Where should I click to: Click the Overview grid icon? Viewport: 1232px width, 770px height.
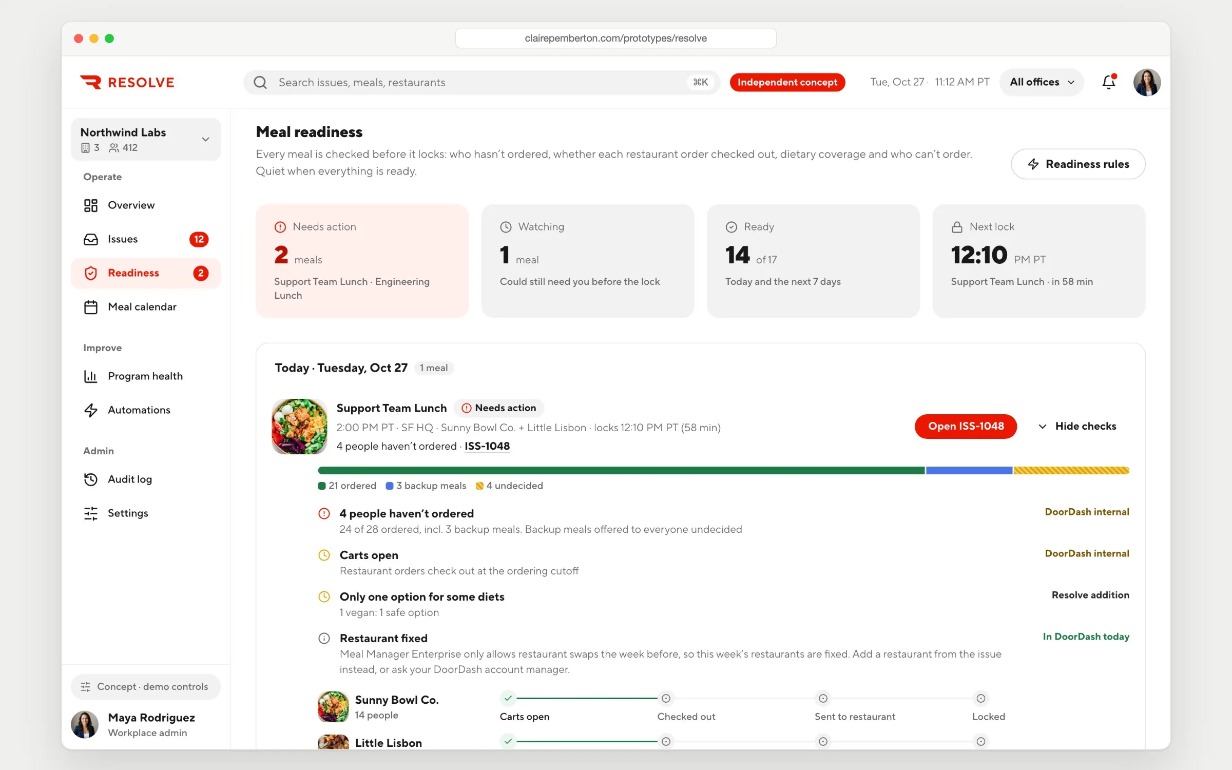[x=91, y=205]
